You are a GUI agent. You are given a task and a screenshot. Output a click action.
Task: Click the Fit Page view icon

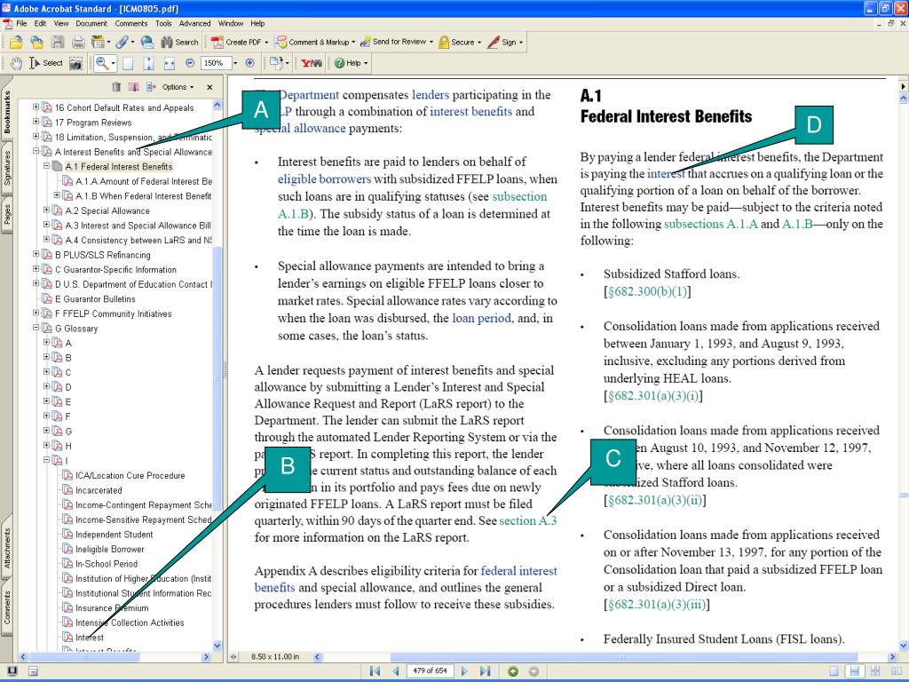(x=148, y=63)
